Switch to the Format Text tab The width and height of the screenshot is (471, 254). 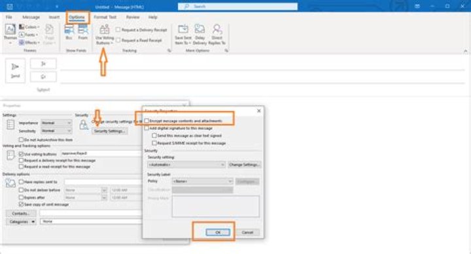(x=105, y=17)
